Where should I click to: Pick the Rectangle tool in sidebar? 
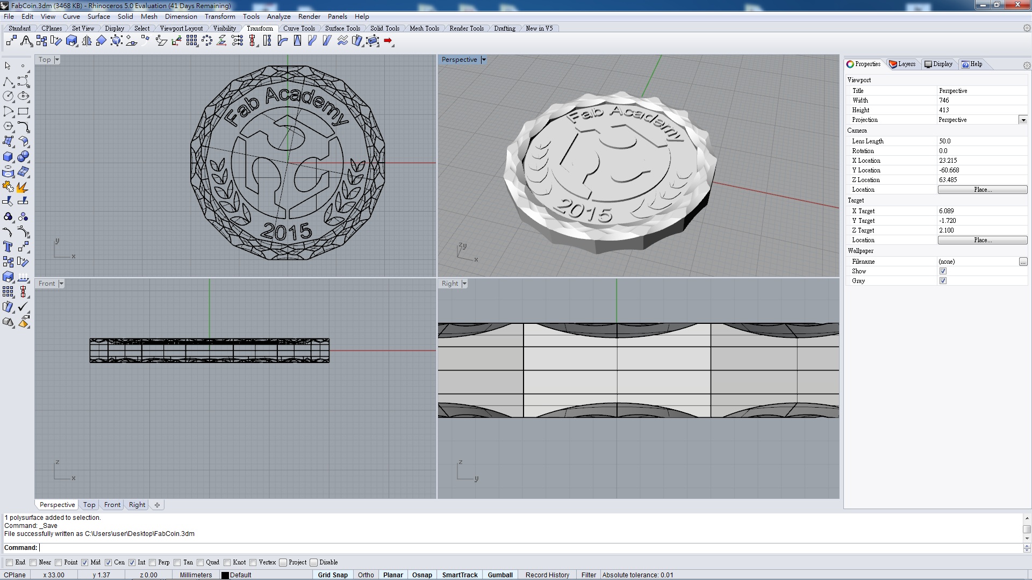pyautogui.click(x=23, y=112)
